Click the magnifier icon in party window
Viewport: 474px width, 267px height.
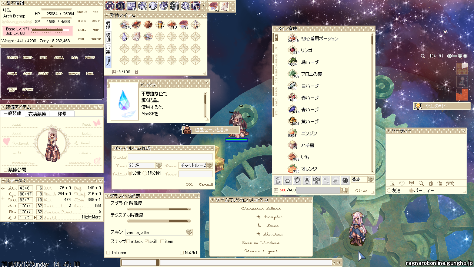tap(421, 183)
